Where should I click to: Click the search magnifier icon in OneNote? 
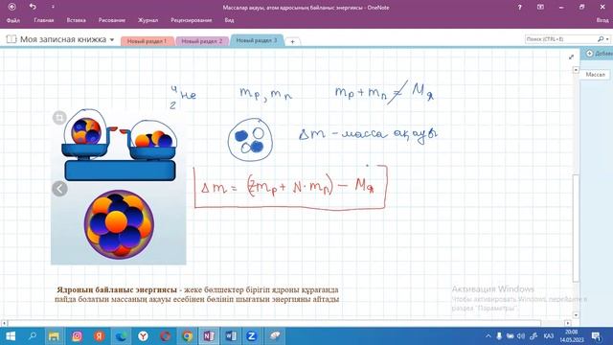click(x=601, y=39)
